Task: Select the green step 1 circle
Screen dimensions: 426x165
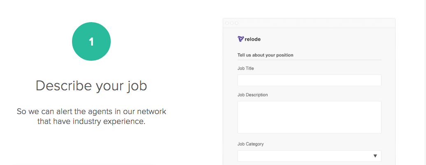Action: tap(91, 41)
